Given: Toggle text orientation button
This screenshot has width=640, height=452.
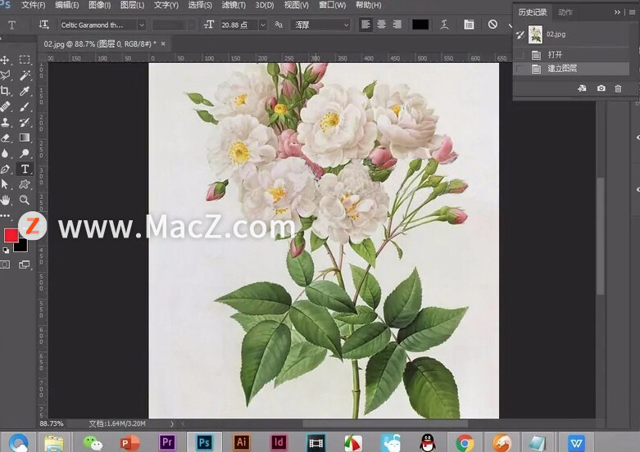Looking at the screenshot, I should (x=43, y=25).
